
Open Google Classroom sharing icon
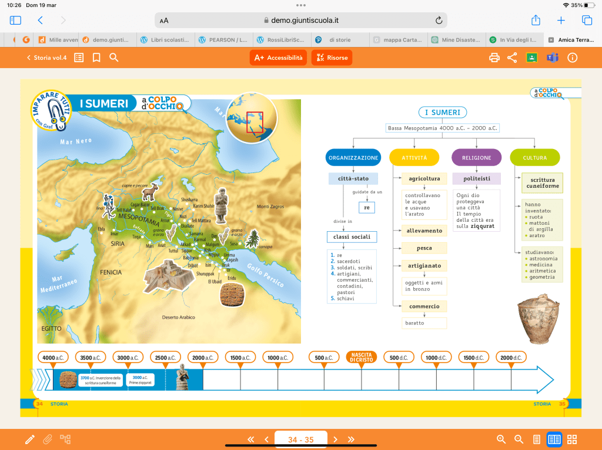click(x=532, y=57)
